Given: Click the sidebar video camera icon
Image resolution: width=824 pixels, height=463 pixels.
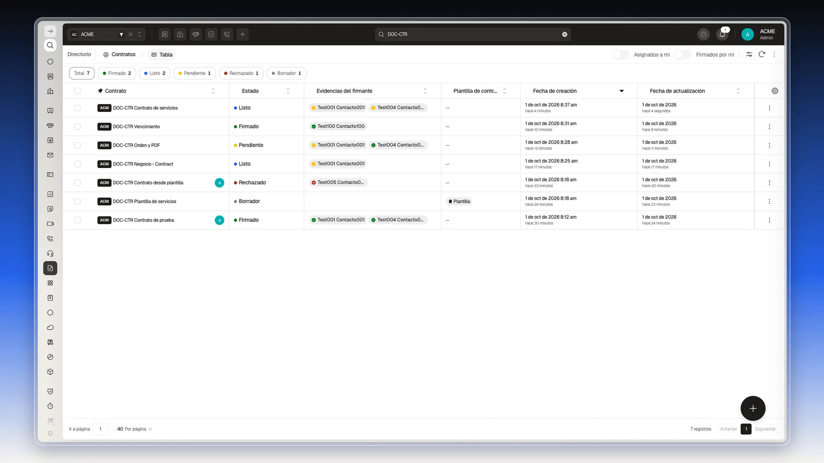Looking at the screenshot, I should tap(50, 224).
